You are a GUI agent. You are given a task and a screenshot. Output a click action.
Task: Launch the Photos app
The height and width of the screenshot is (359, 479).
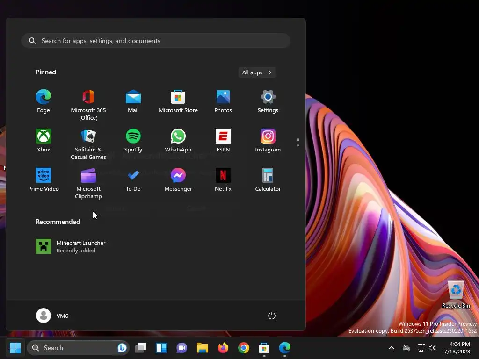(x=223, y=101)
